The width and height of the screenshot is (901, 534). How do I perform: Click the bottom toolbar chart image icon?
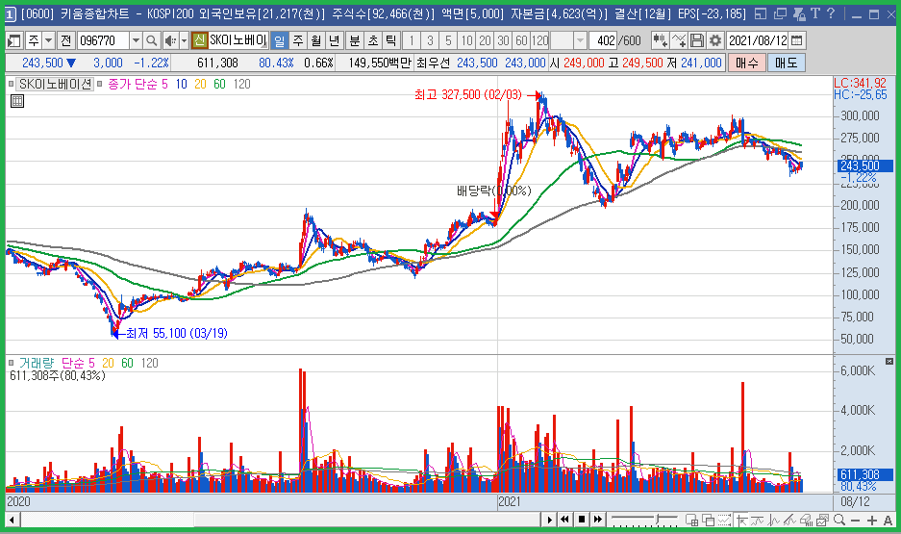click(823, 521)
